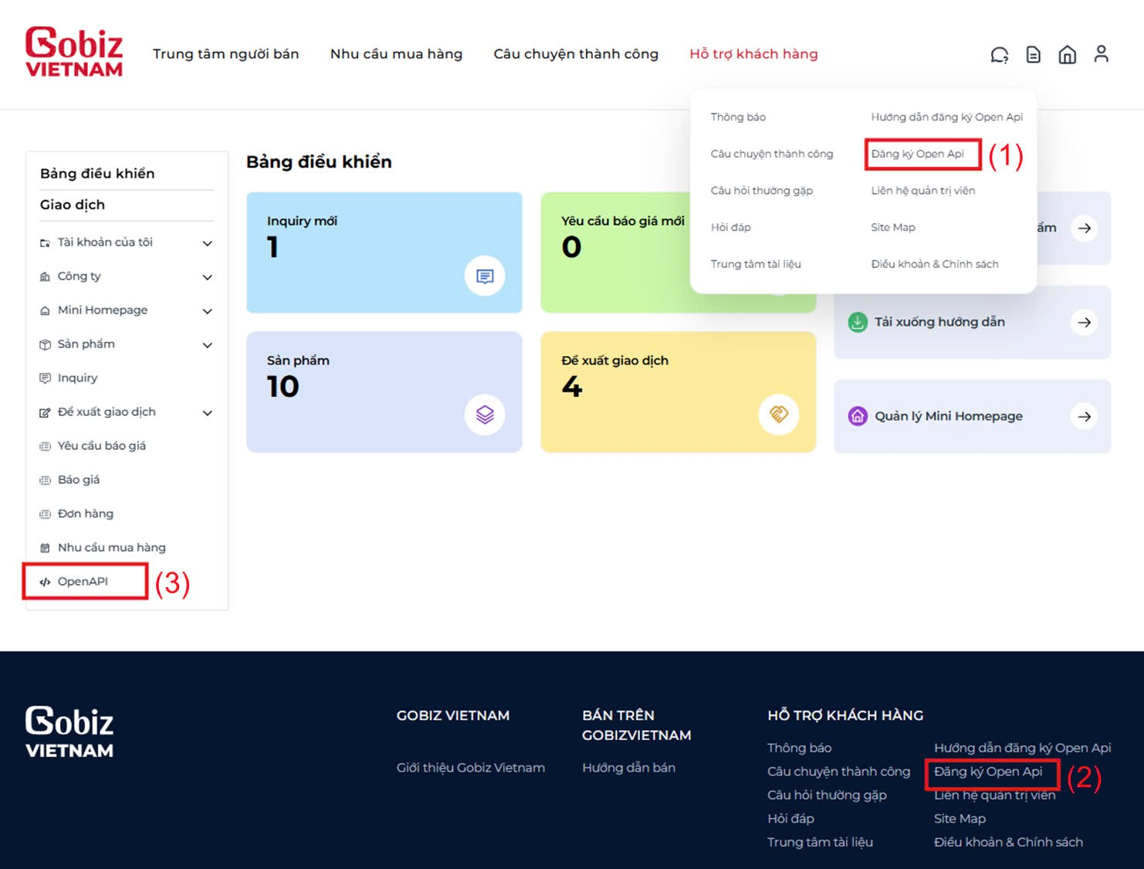
Task: Click the green download icon on Tải xuống hướng dẫn
Action: click(x=857, y=321)
